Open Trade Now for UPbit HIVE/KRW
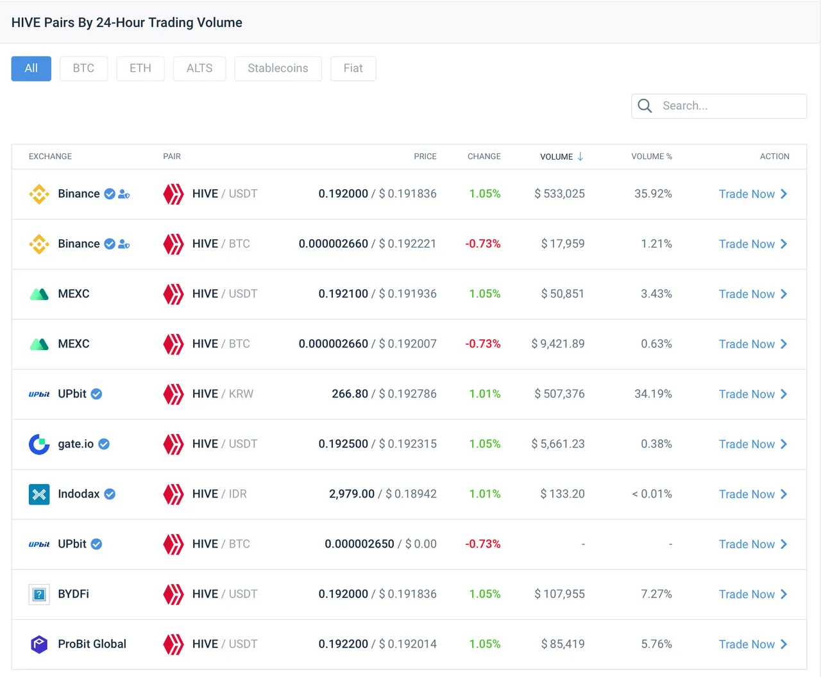 753,394
